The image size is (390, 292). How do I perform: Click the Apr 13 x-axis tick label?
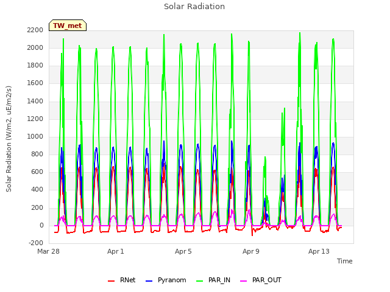[x=319, y=251]
